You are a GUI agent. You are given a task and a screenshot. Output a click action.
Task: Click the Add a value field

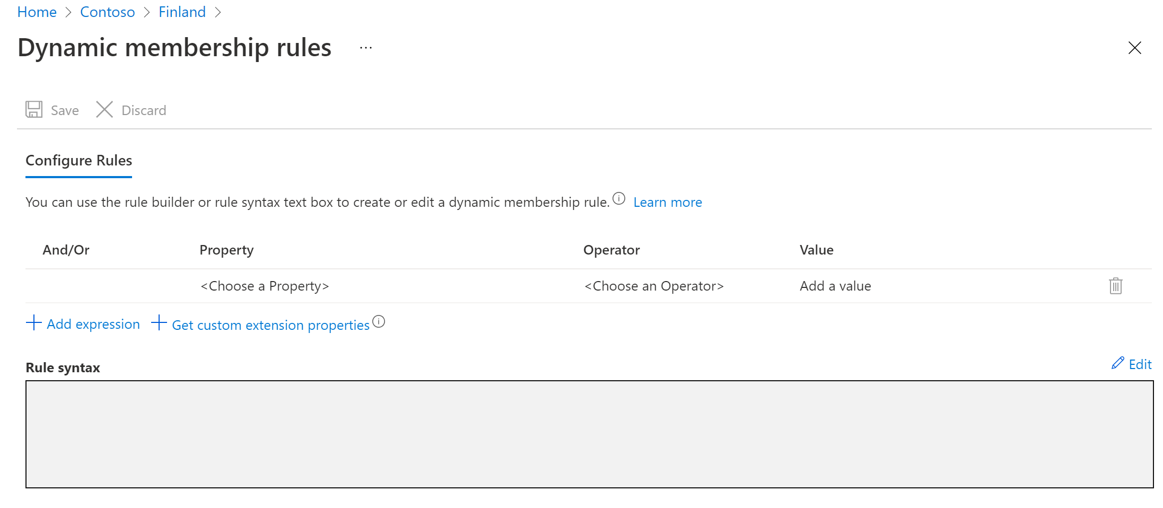(835, 286)
